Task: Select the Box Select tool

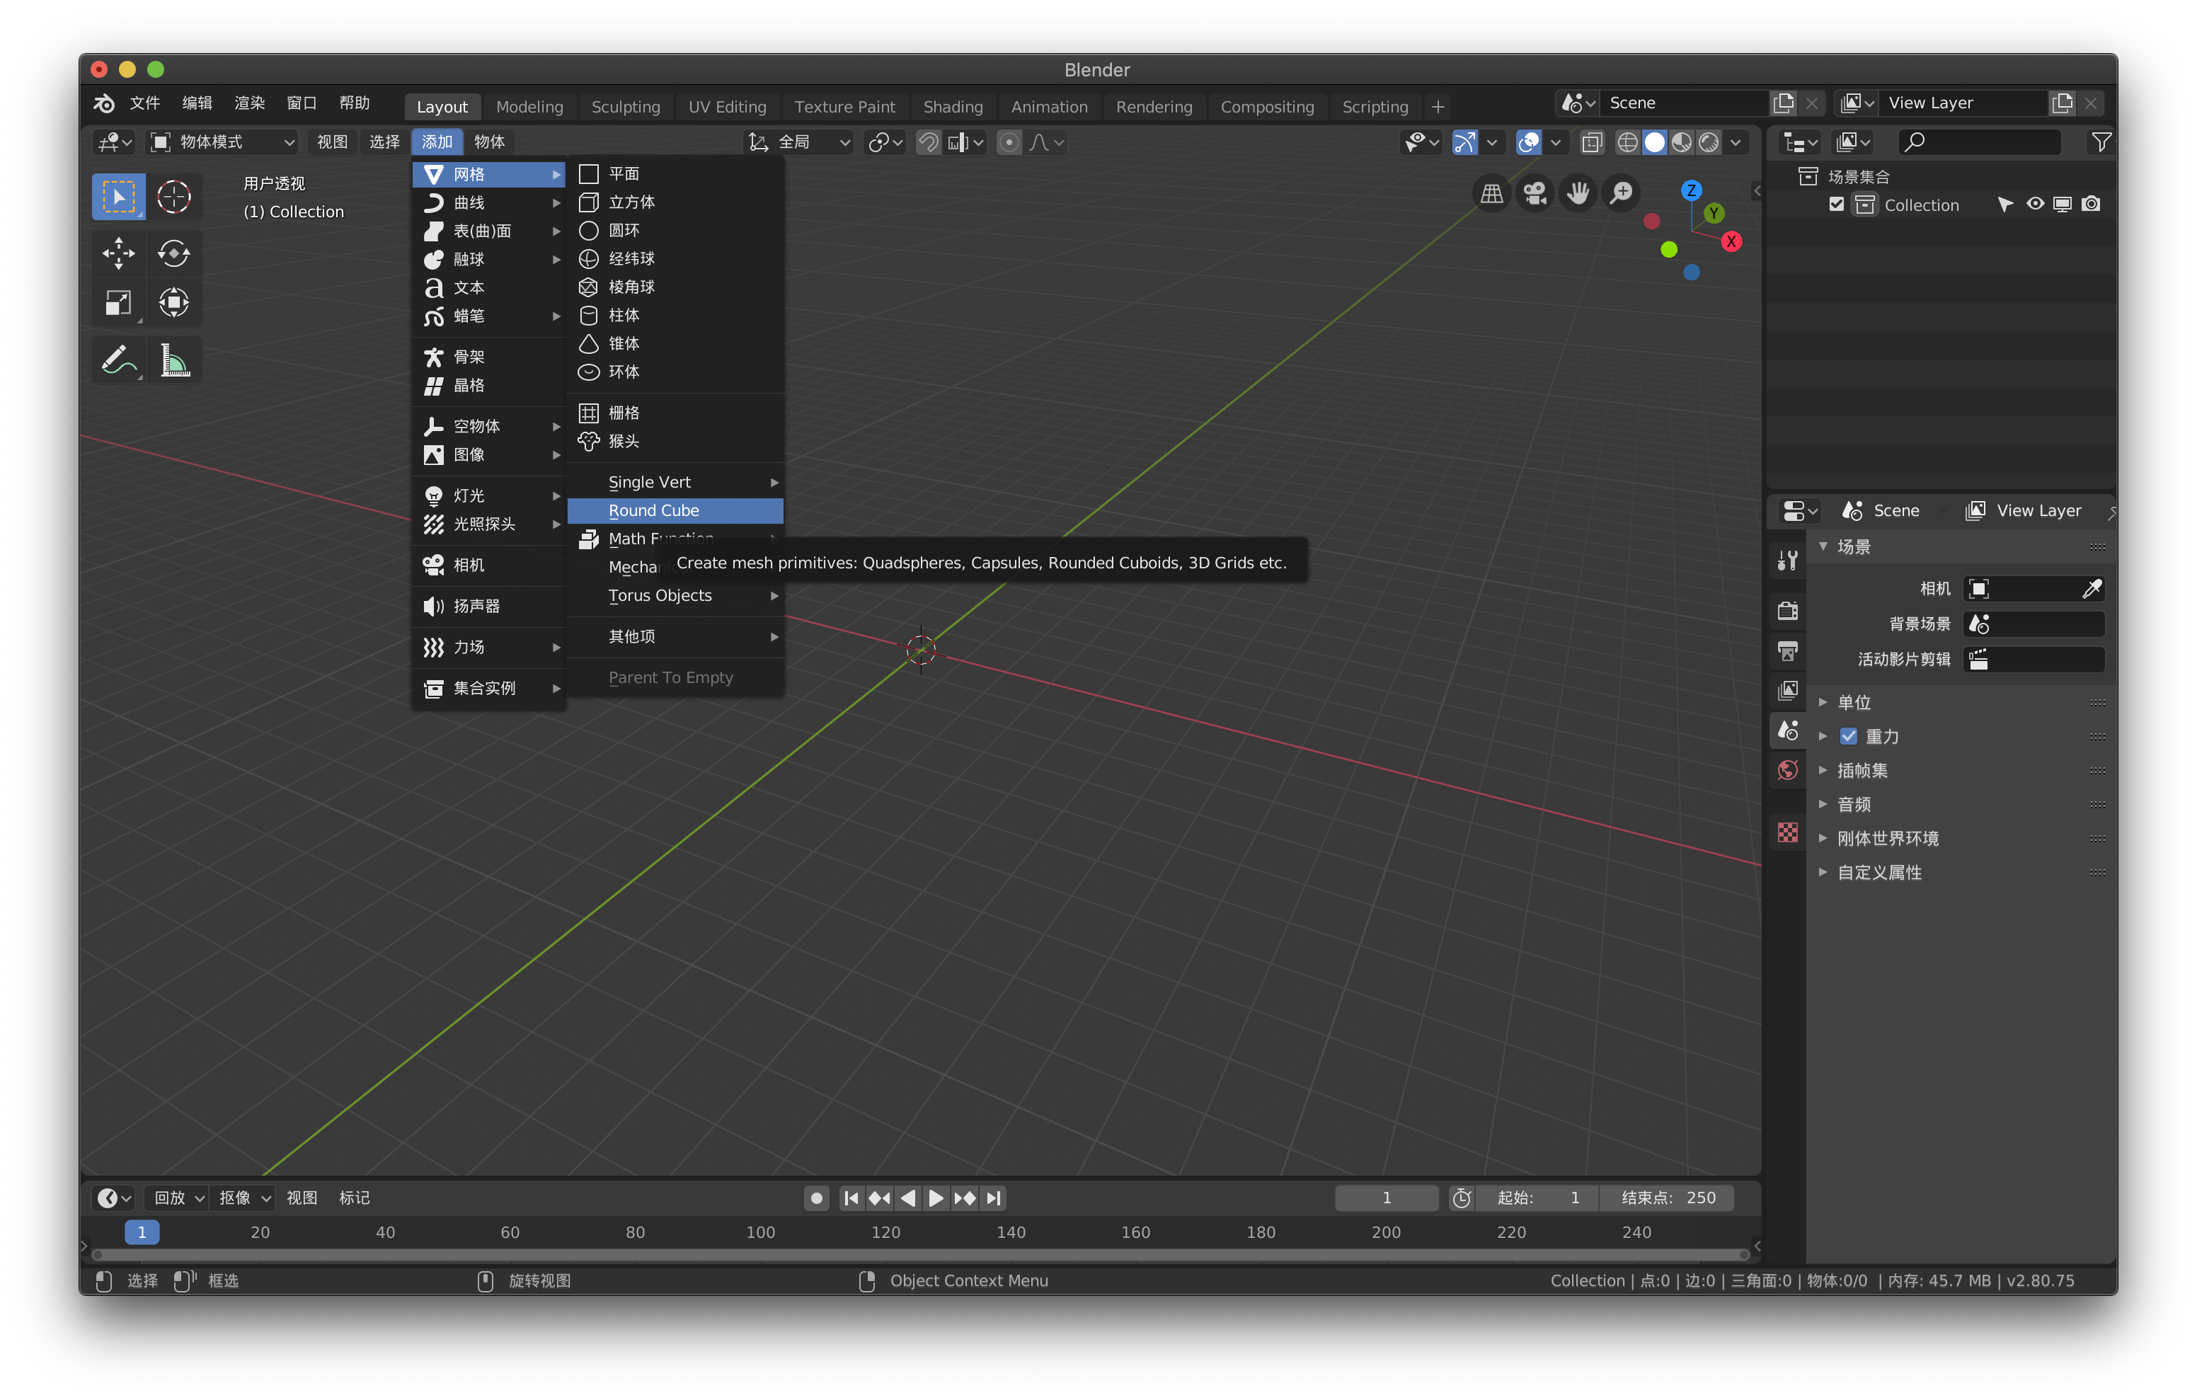Action: point(117,196)
